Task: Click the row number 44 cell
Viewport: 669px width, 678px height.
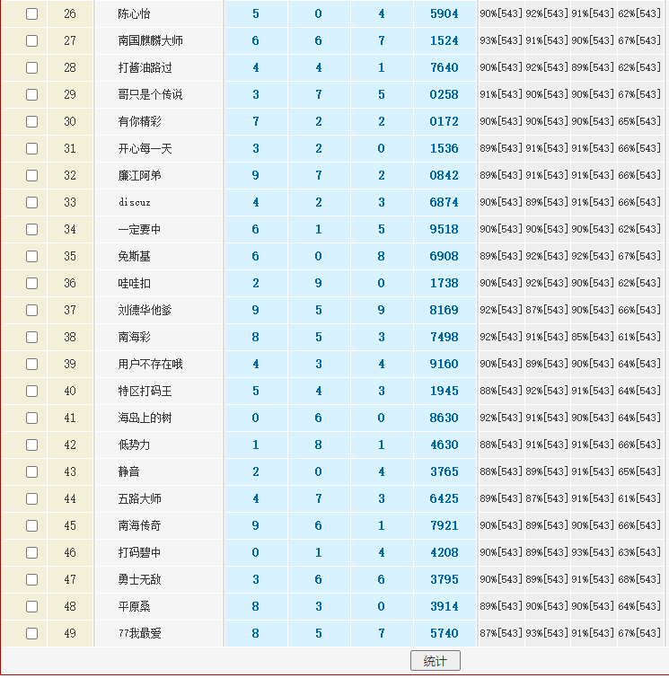Action: click(70, 499)
